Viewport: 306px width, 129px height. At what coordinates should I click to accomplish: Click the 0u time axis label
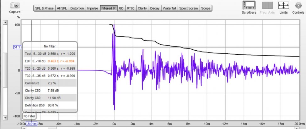(x=114, y=124)
